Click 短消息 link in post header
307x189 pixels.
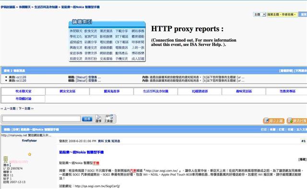(x=116, y=141)
